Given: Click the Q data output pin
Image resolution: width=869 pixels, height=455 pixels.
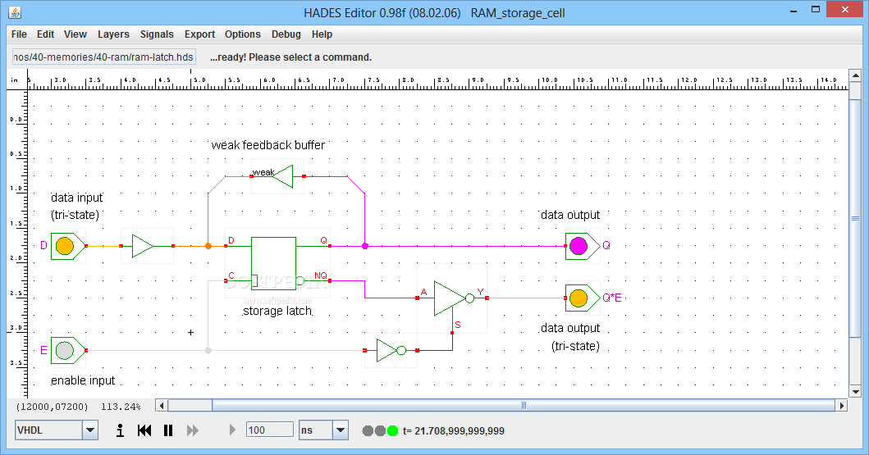Looking at the screenshot, I should coord(579,246).
